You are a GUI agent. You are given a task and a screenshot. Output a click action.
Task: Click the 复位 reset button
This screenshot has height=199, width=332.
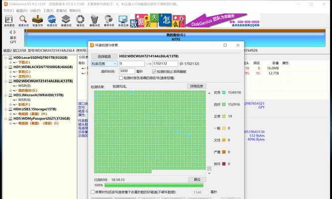197,179
